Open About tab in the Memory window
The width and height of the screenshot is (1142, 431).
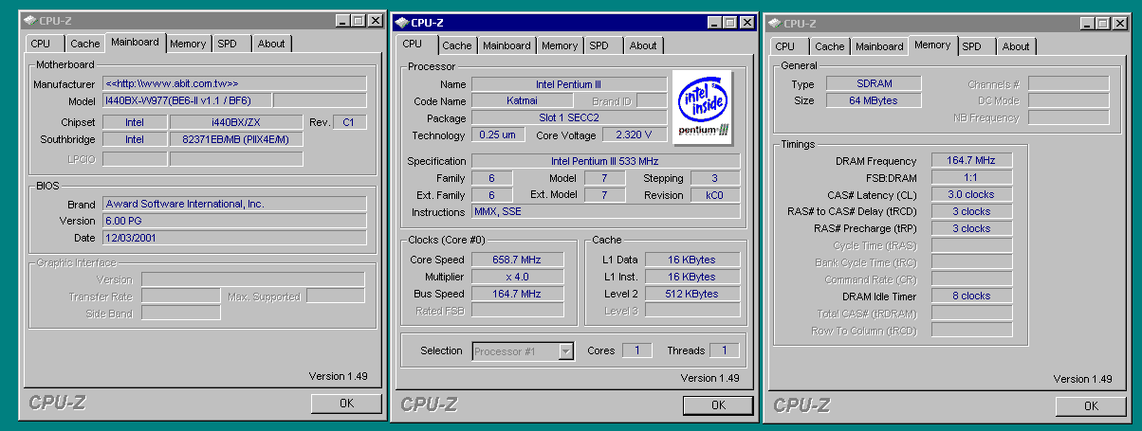(1016, 46)
